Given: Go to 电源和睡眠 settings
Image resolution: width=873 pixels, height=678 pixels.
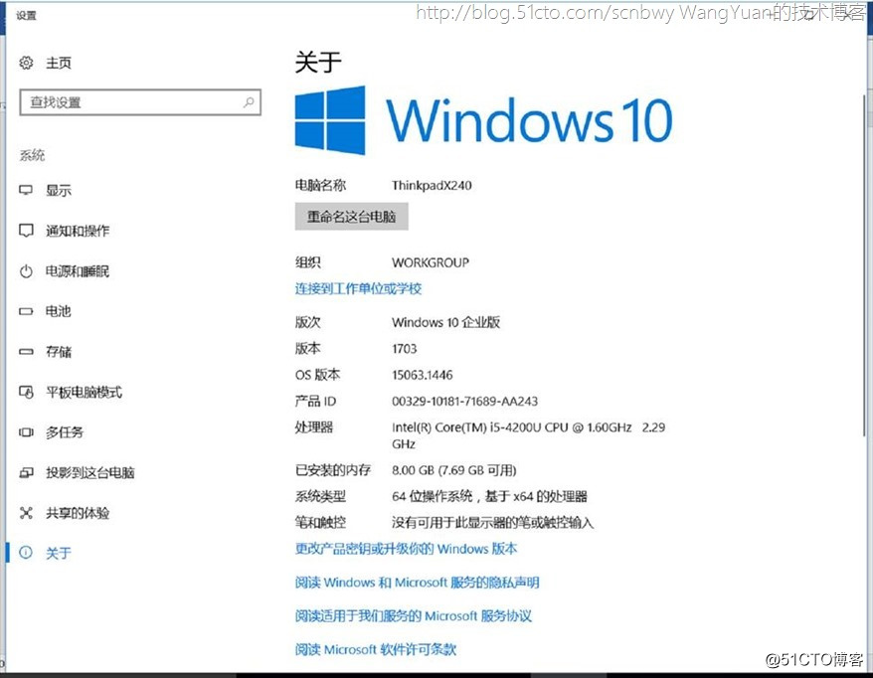Looking at the screenshot, I should point(78,271).
